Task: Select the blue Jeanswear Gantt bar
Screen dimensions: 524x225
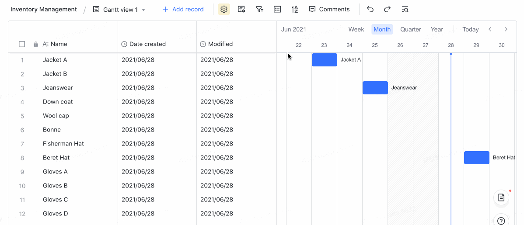Action: pos(375,88)
